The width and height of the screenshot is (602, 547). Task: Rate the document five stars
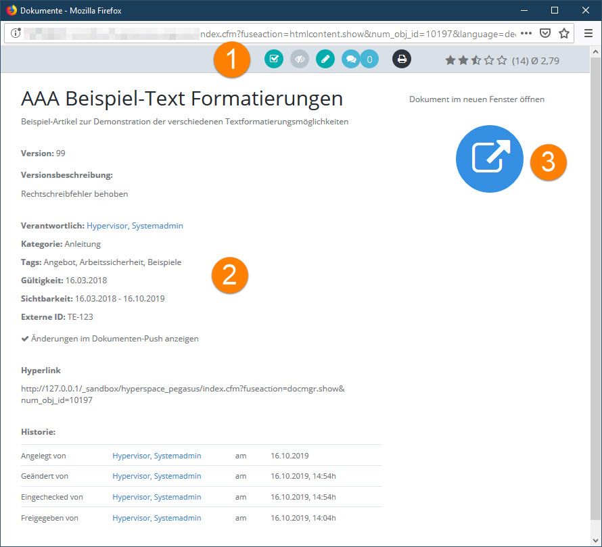point(502,61)
